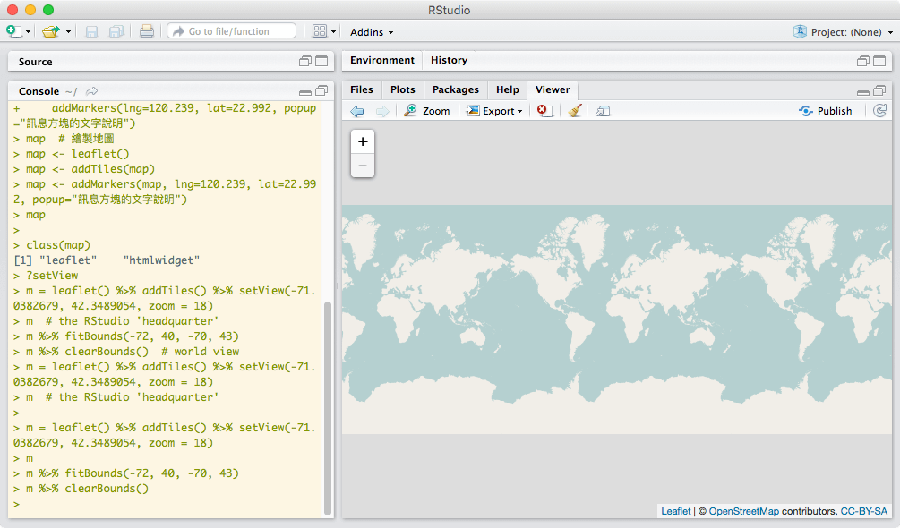Go back with the Viewer left arrow

tap(357, 111)
